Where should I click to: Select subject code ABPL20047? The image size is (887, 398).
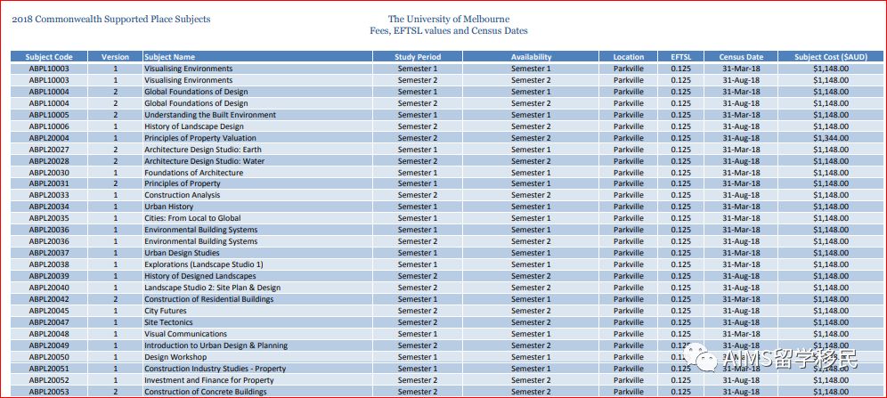[49, 322]
